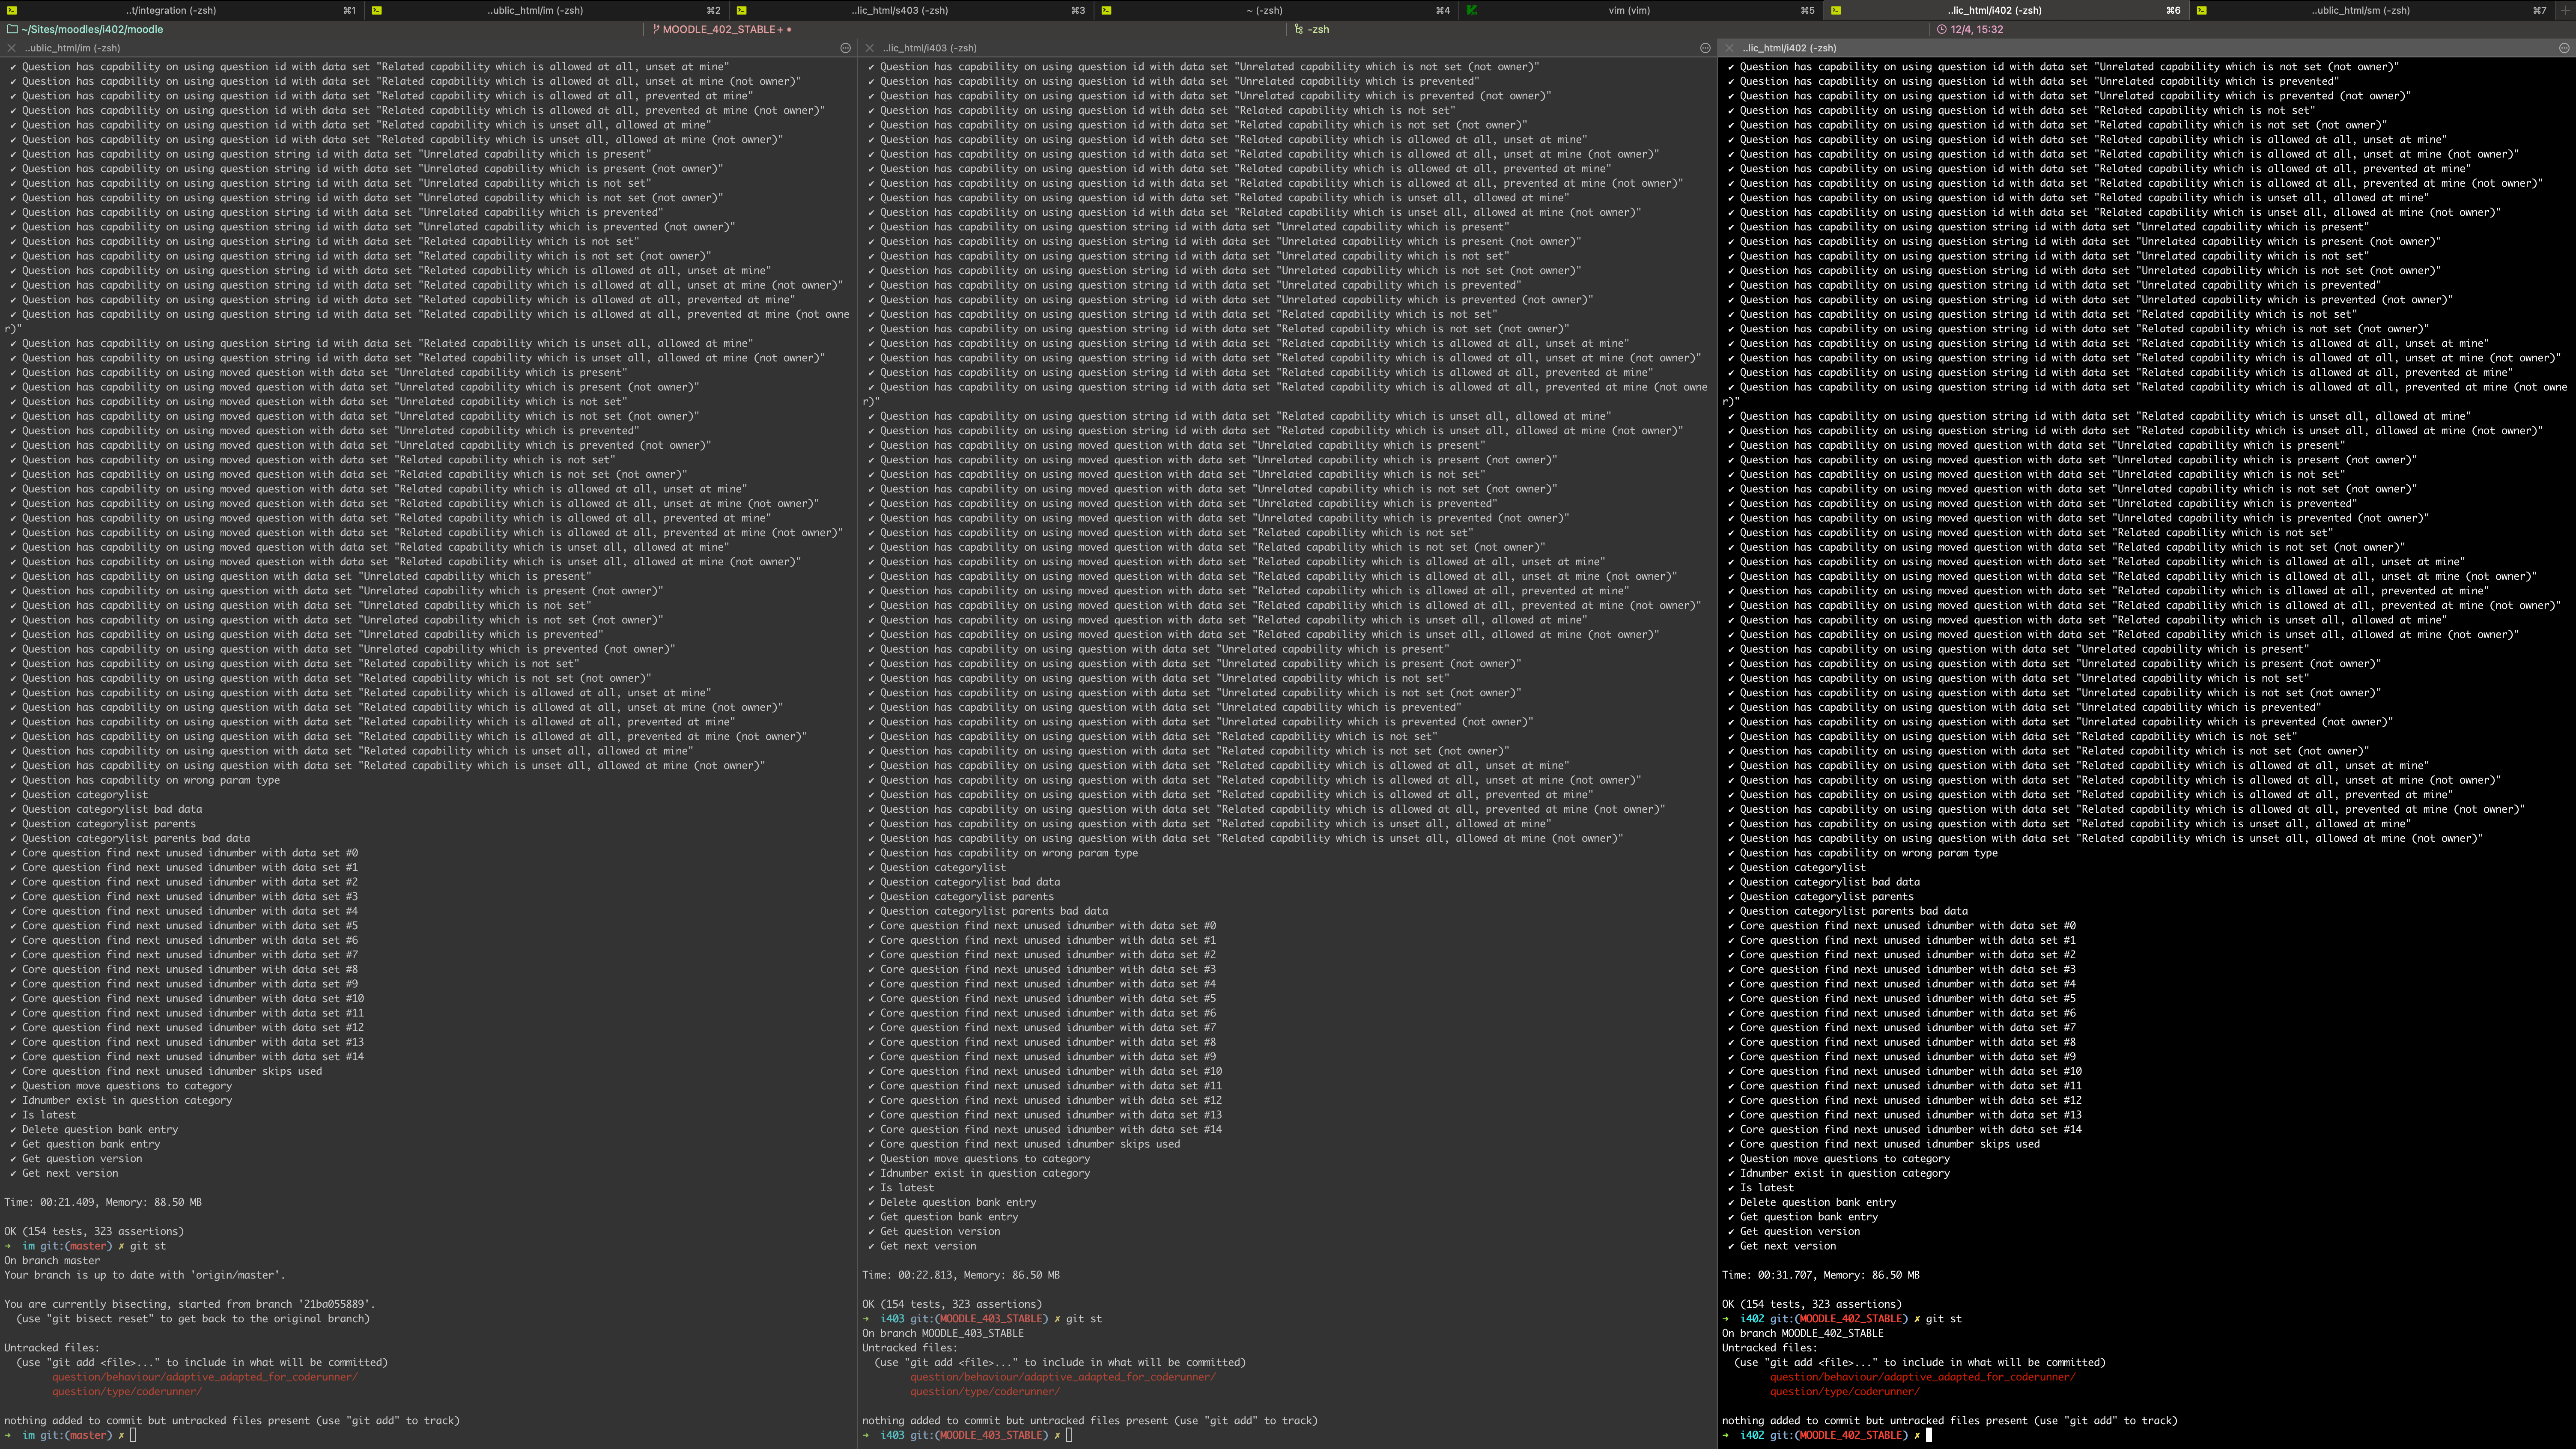Viewport: 2576px width, 1449px height.
Task: Click 'OK (154 tests, 323 assertions)' in im pane
Action: [x=94, y=1231]
